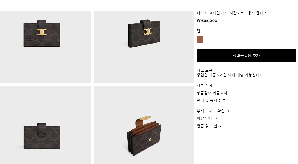Image resolution: width=298 pixels, height=164 pixels.
Task: Expand the 상품정보 제공고시 section
Action: click(x=212, y=93)
